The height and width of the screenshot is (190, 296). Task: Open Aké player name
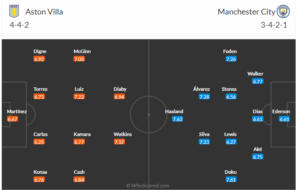click(x=258, y=149)
